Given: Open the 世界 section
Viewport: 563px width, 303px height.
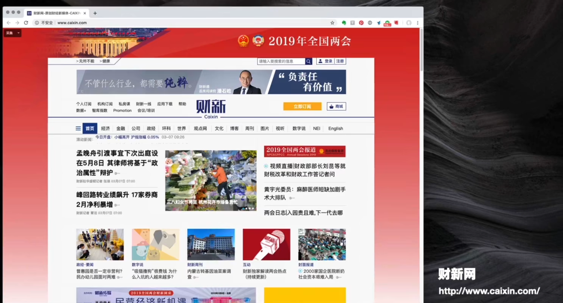Looking at the screenshot, I should [x=181, y=129].
